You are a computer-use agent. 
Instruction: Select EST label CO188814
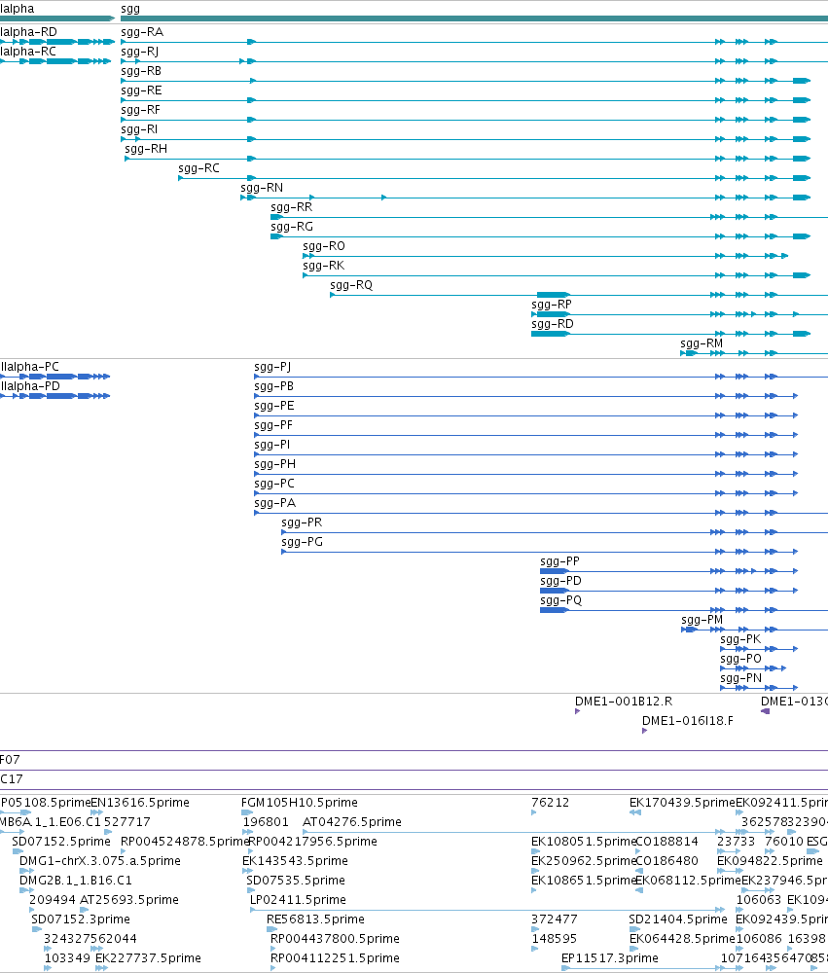666,842
